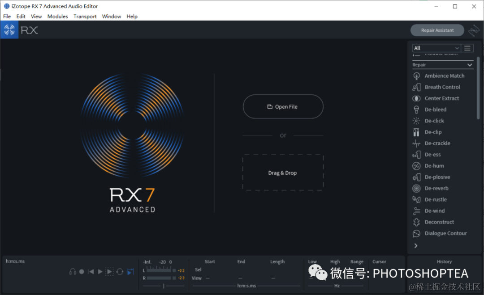The image size is (484, 295).
Task: Click the output level meter slider
Action: [x=164, y=286]
